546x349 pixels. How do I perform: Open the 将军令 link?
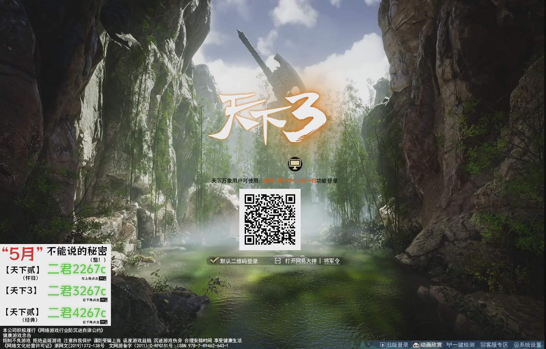(332, 261)
